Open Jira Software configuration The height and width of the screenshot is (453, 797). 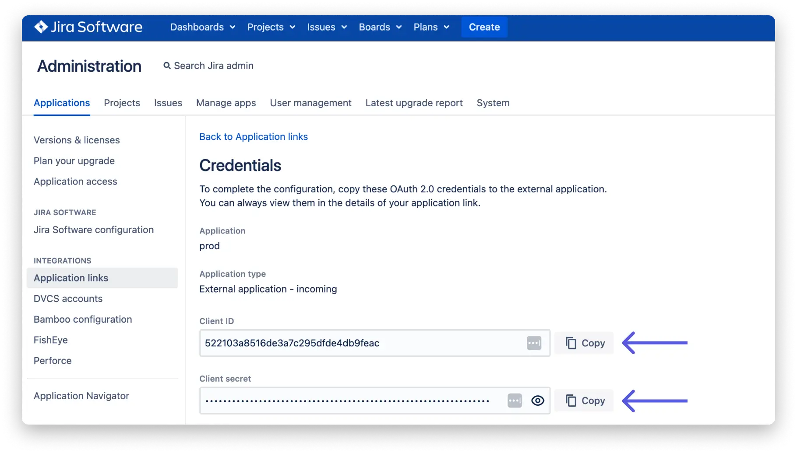pyautogui.click(x=94, y=230)
